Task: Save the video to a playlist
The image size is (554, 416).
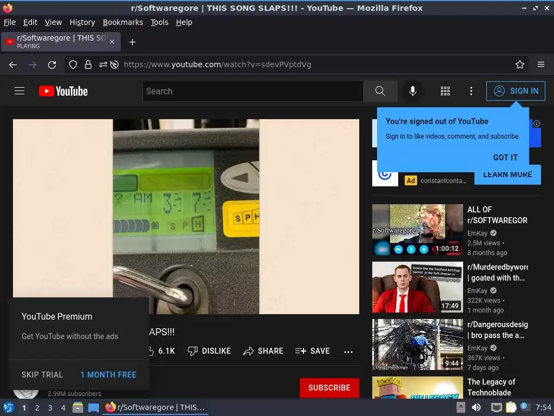Action: click(312, 351)
